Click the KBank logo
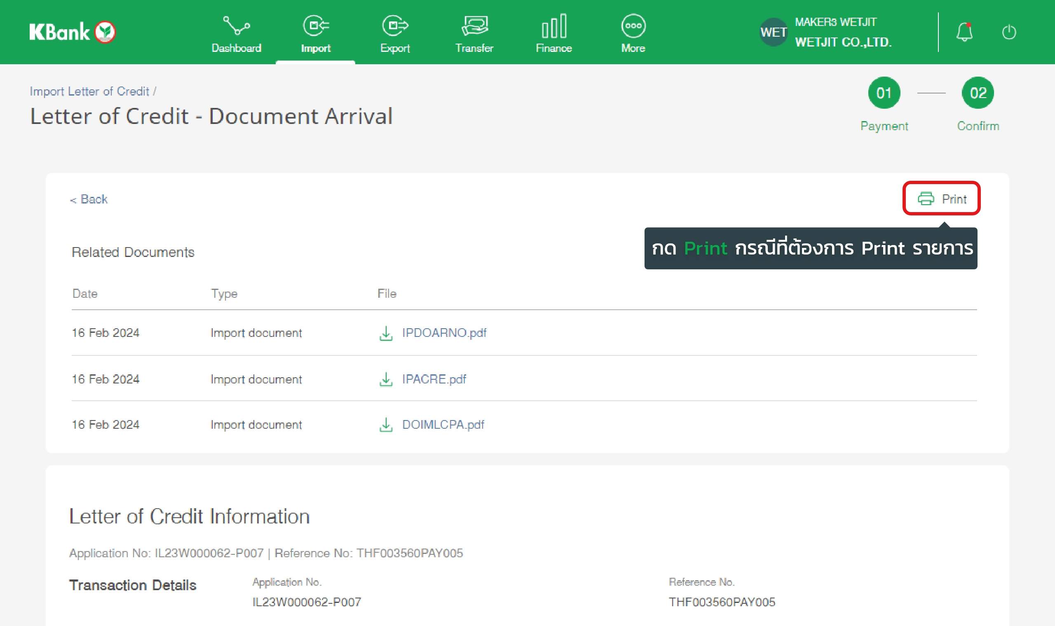1055x626 pixels. (72, 32)
